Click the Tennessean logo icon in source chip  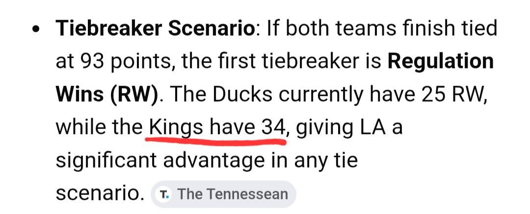(x=164, y=194)
